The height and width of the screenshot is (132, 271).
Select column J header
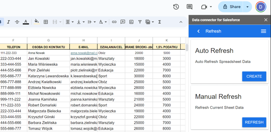pyautogui.click(x=139, y=40)
